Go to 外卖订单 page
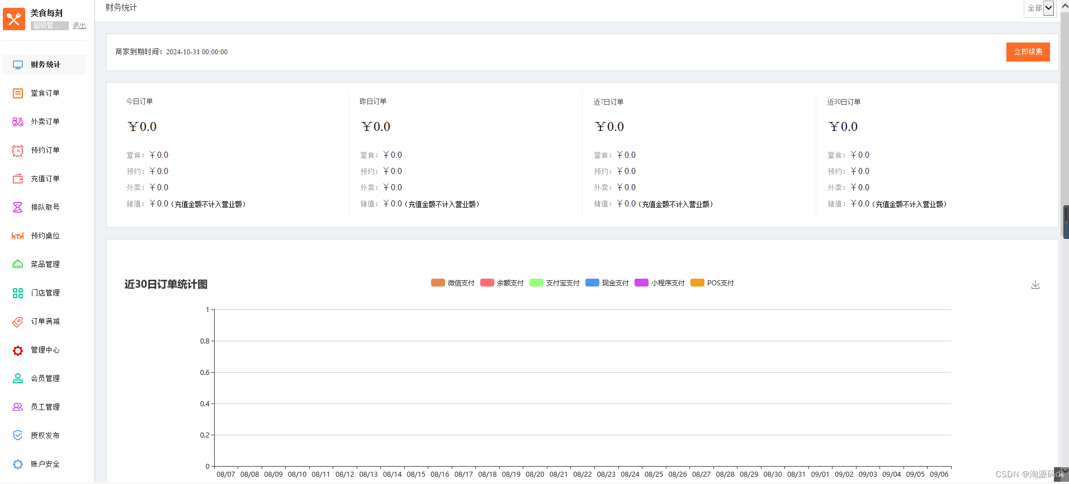 [x=45, y=122]
